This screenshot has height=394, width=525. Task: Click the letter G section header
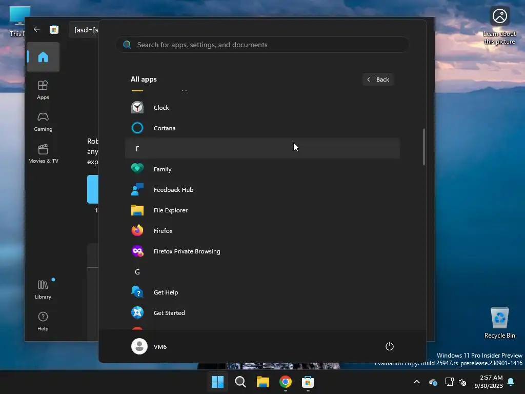(x=262, y=272)
